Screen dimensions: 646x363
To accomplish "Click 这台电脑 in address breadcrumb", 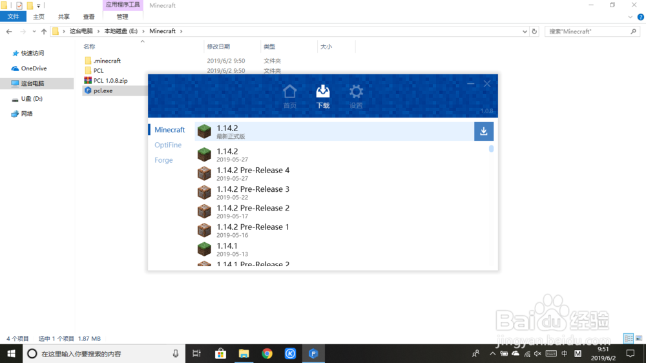I will pos(81,31).
